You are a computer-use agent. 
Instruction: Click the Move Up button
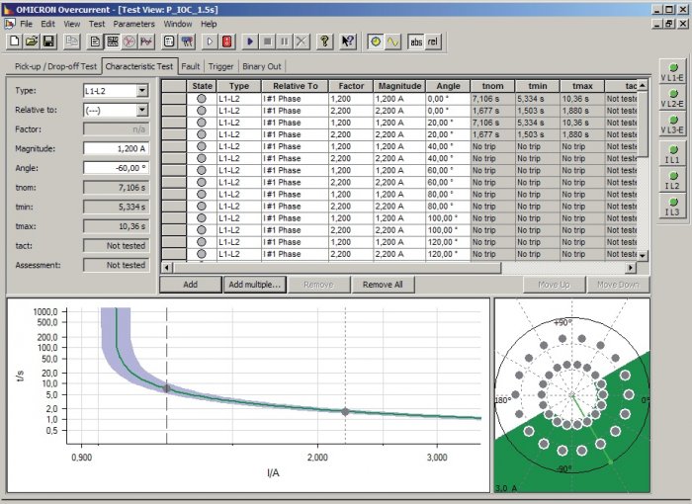pos(554,285)
